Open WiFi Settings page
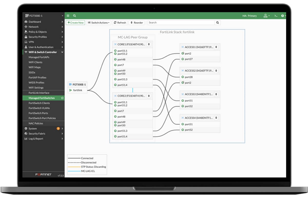Screen dimensions: 308x199 click(36, 88)
